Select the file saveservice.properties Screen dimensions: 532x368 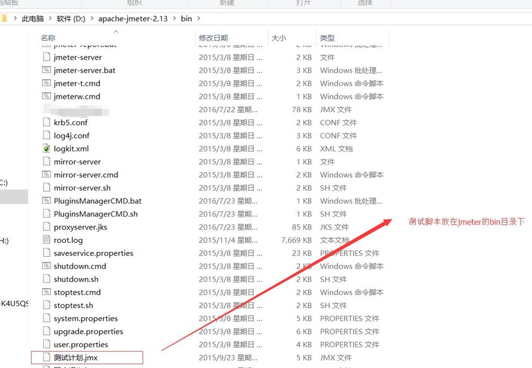tap(94, 253)
